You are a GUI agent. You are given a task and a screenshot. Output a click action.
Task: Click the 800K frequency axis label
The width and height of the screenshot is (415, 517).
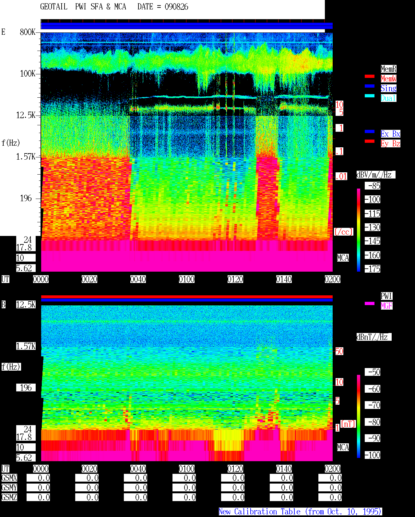coord(28,32)
